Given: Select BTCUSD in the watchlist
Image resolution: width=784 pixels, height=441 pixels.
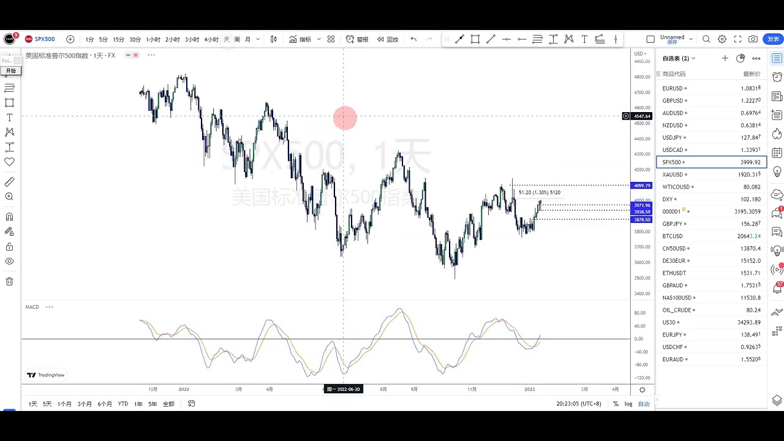Looking at the screenshot, I should tap(711, 236).
